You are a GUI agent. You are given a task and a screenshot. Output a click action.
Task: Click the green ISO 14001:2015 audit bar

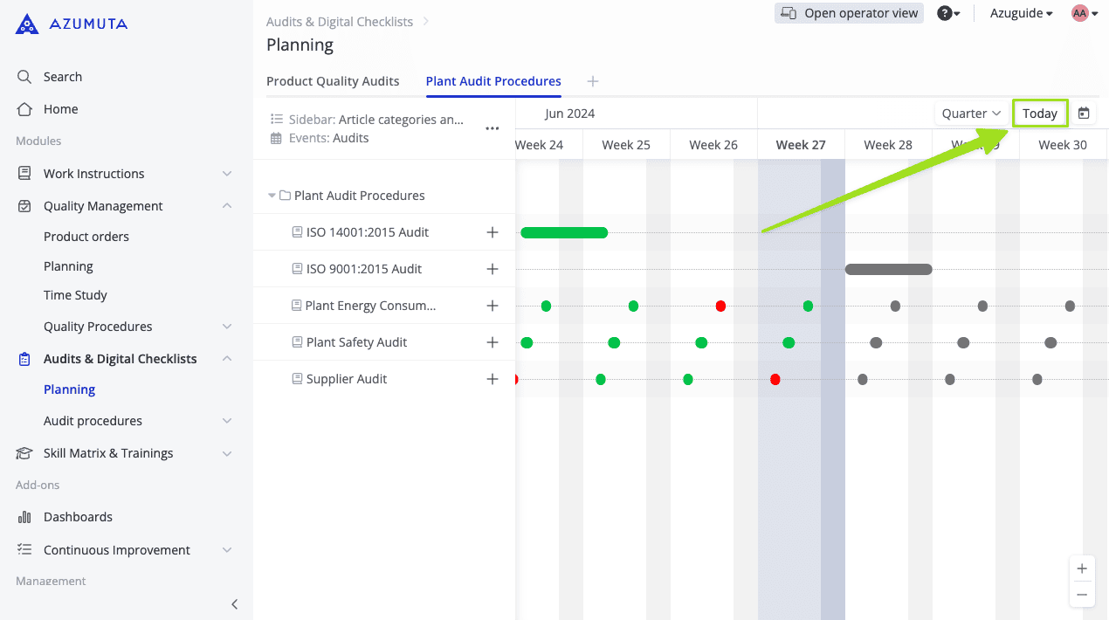564,232
